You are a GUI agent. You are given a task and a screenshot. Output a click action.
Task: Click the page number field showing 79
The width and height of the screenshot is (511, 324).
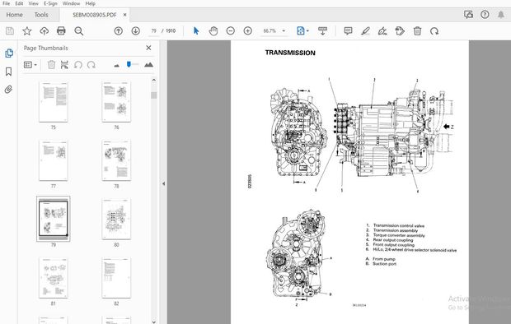coord(153,31)
